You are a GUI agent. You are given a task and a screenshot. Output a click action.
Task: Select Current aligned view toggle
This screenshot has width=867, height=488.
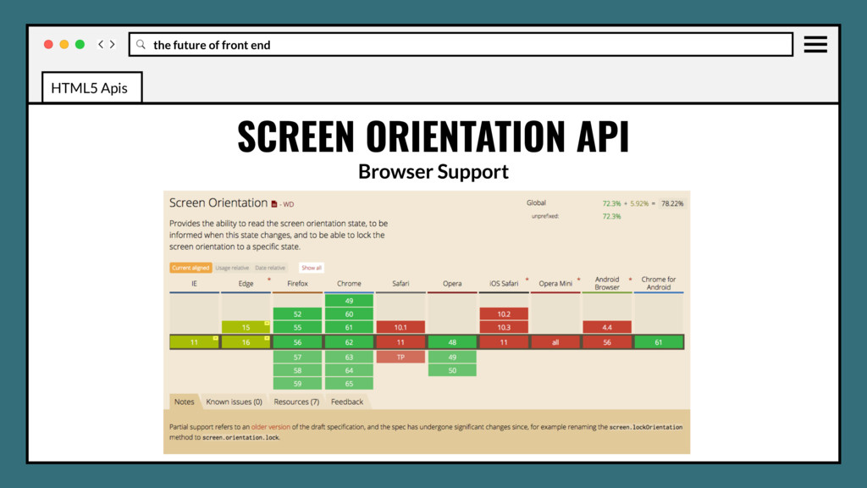(191, 268)
